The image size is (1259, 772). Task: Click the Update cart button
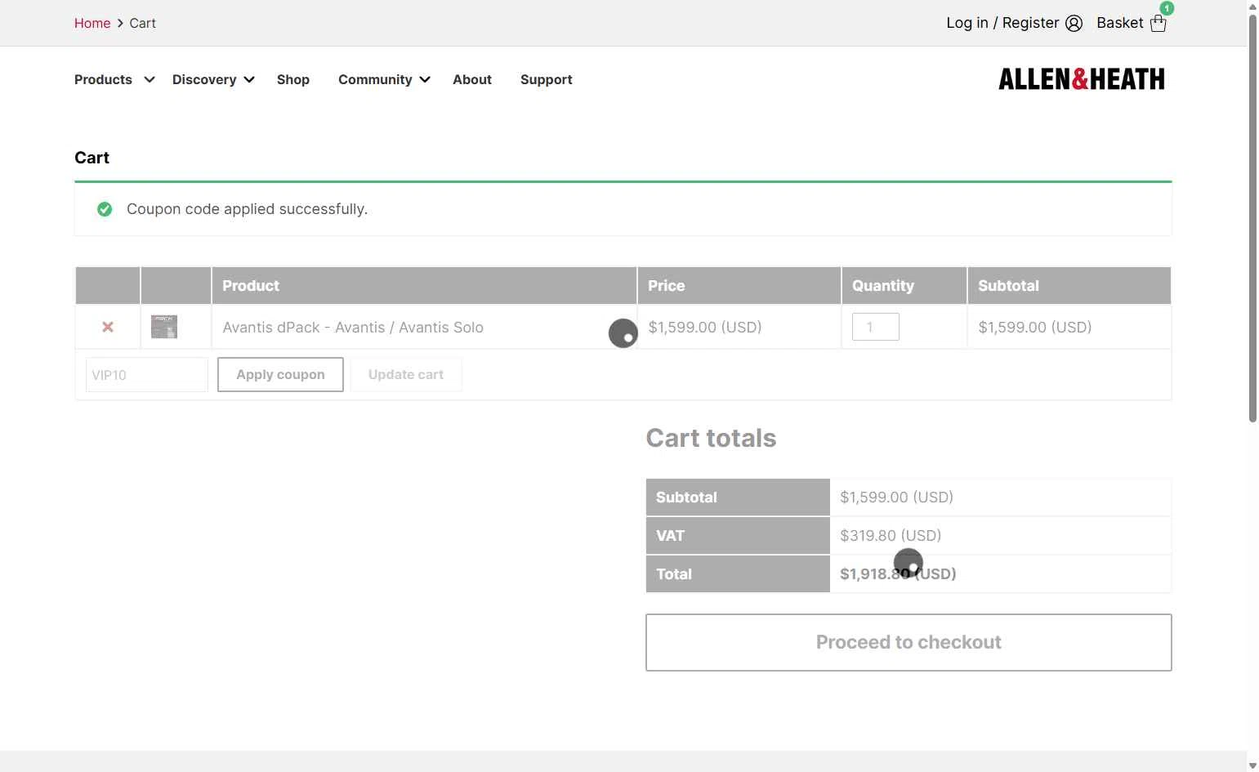click(x=406, y=374)
